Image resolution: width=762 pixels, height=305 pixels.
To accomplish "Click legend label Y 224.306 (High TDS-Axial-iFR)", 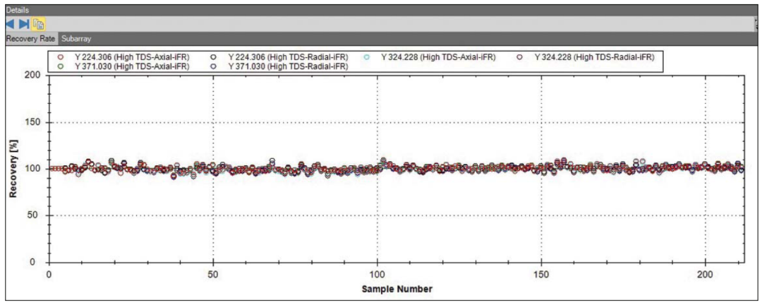I will click(132, 56).
